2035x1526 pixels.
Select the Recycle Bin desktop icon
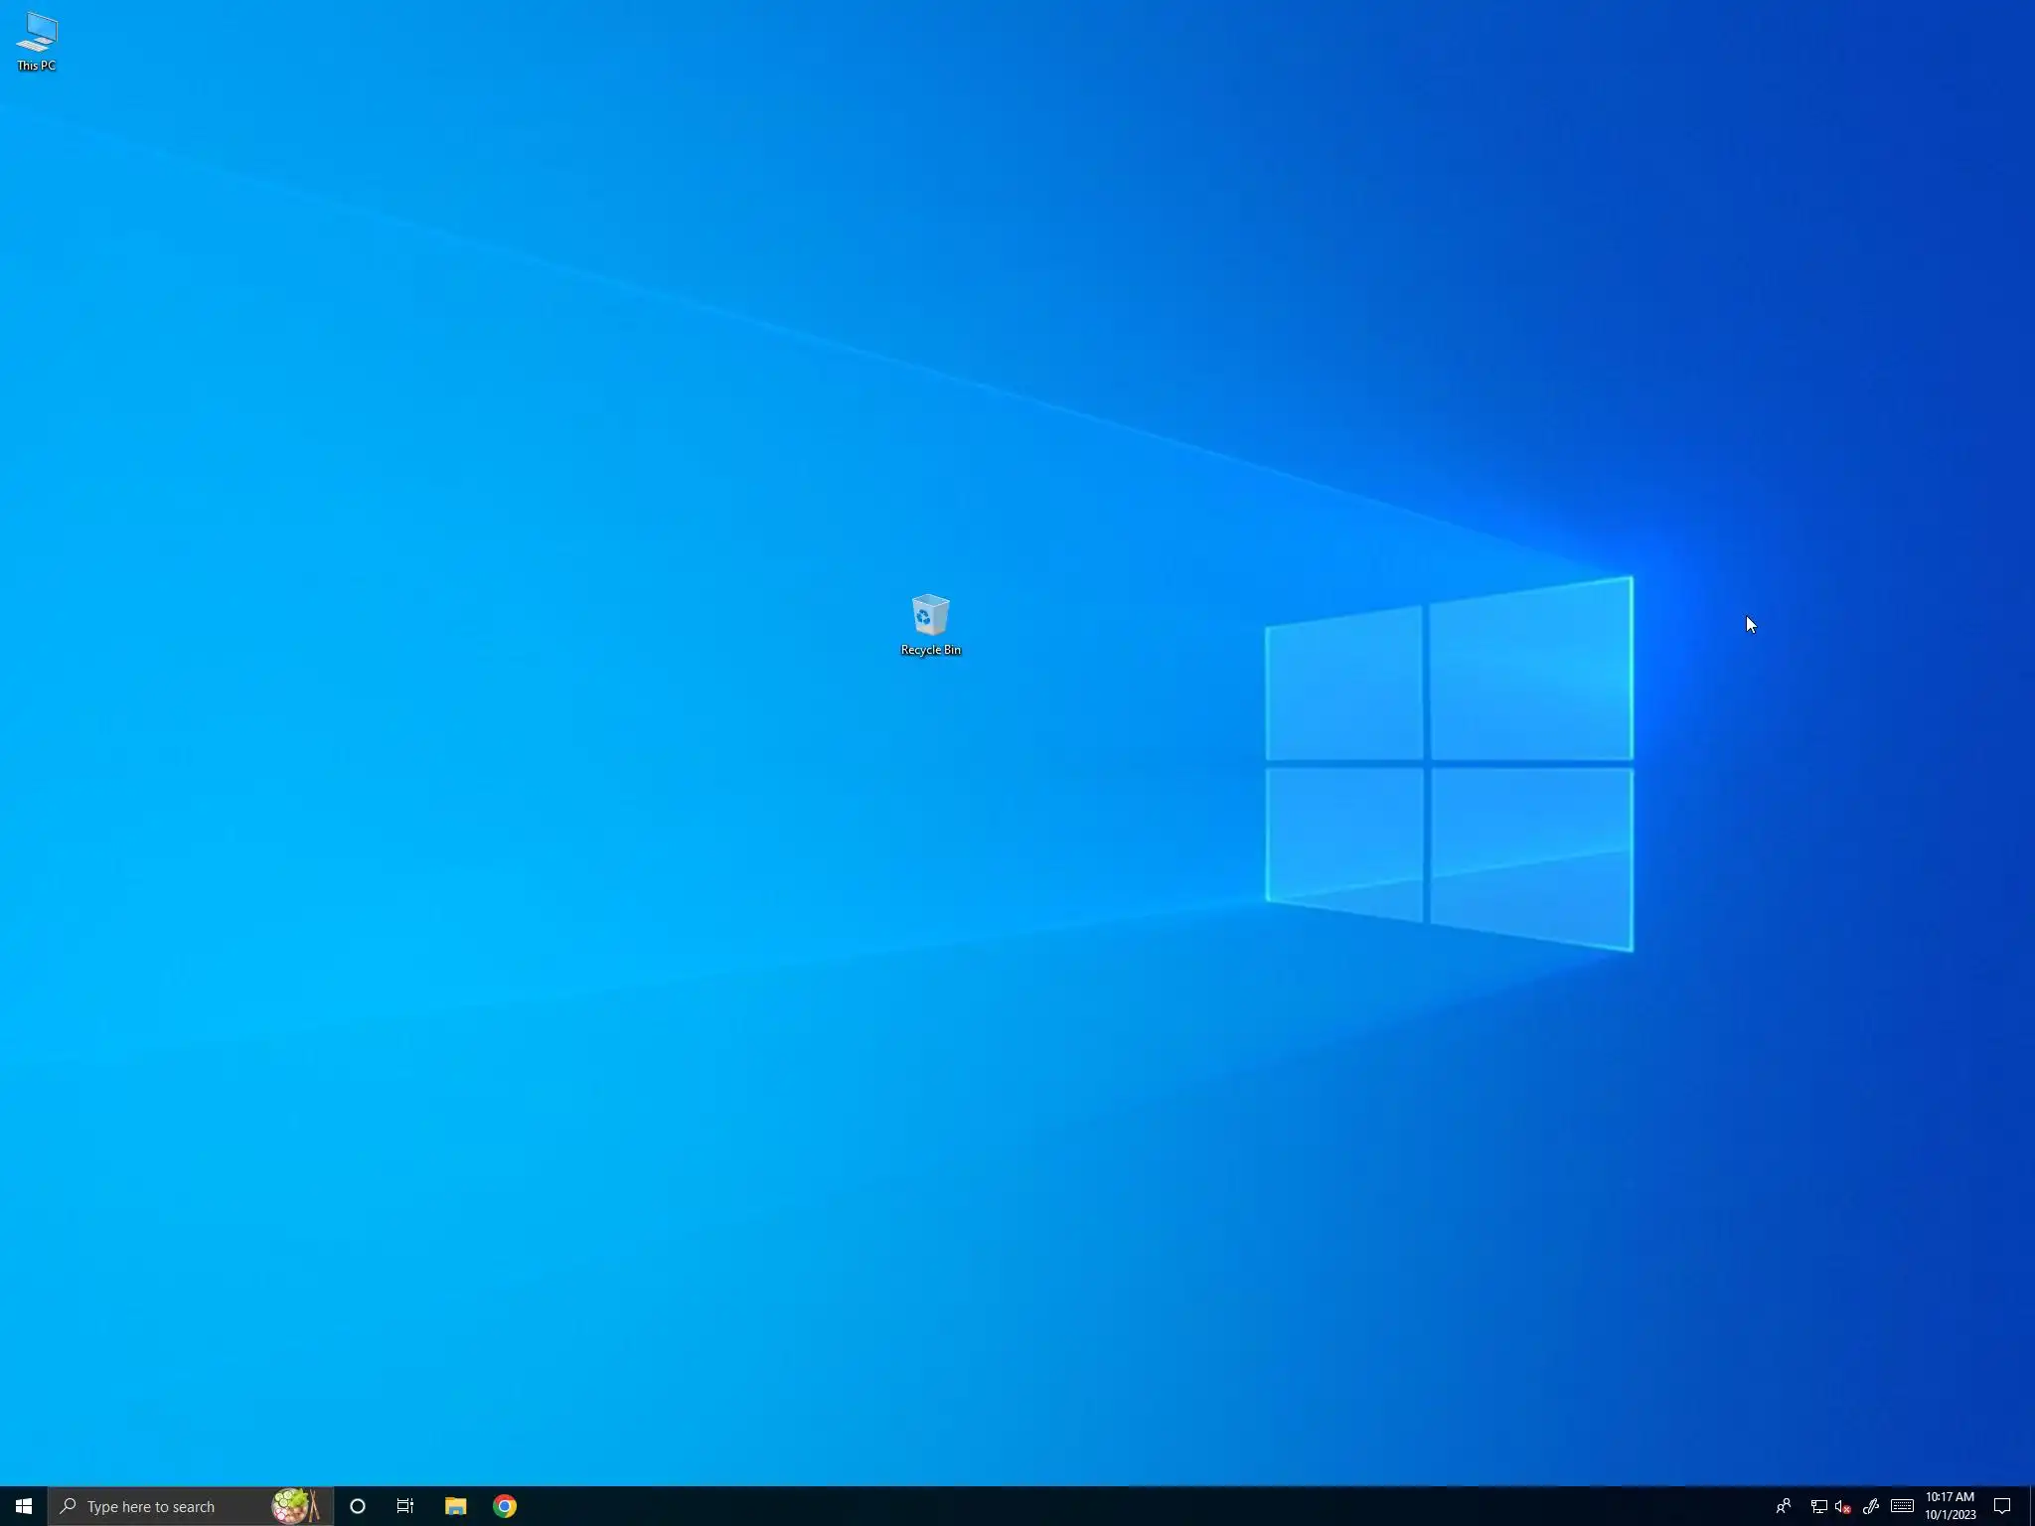930,616
